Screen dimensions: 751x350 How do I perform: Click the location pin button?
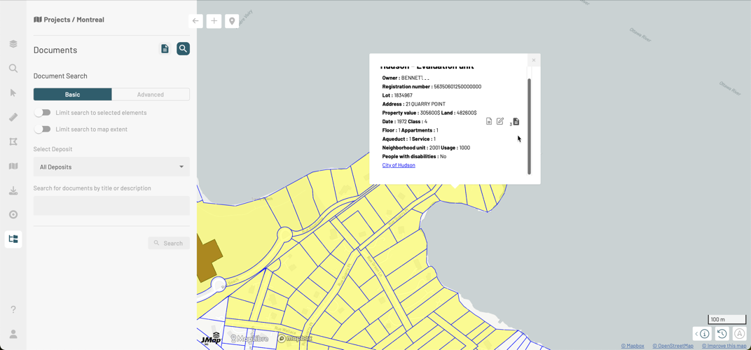pyautogui.click(x=232, y=21)
